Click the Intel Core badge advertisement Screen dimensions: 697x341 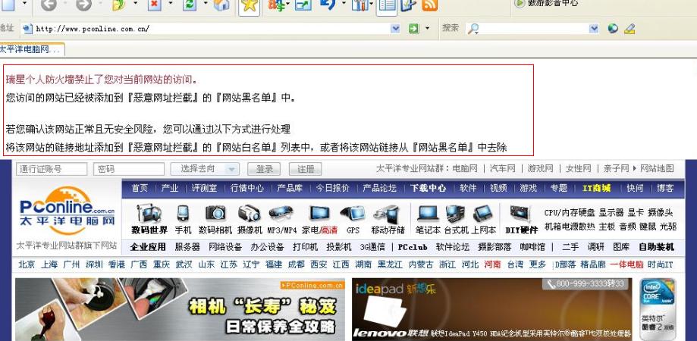point(658,309)
